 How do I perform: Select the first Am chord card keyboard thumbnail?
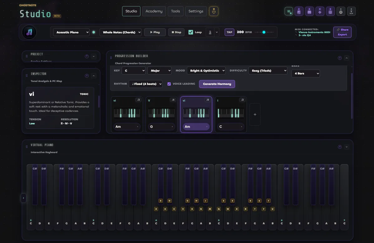click(x=127, y=113)
